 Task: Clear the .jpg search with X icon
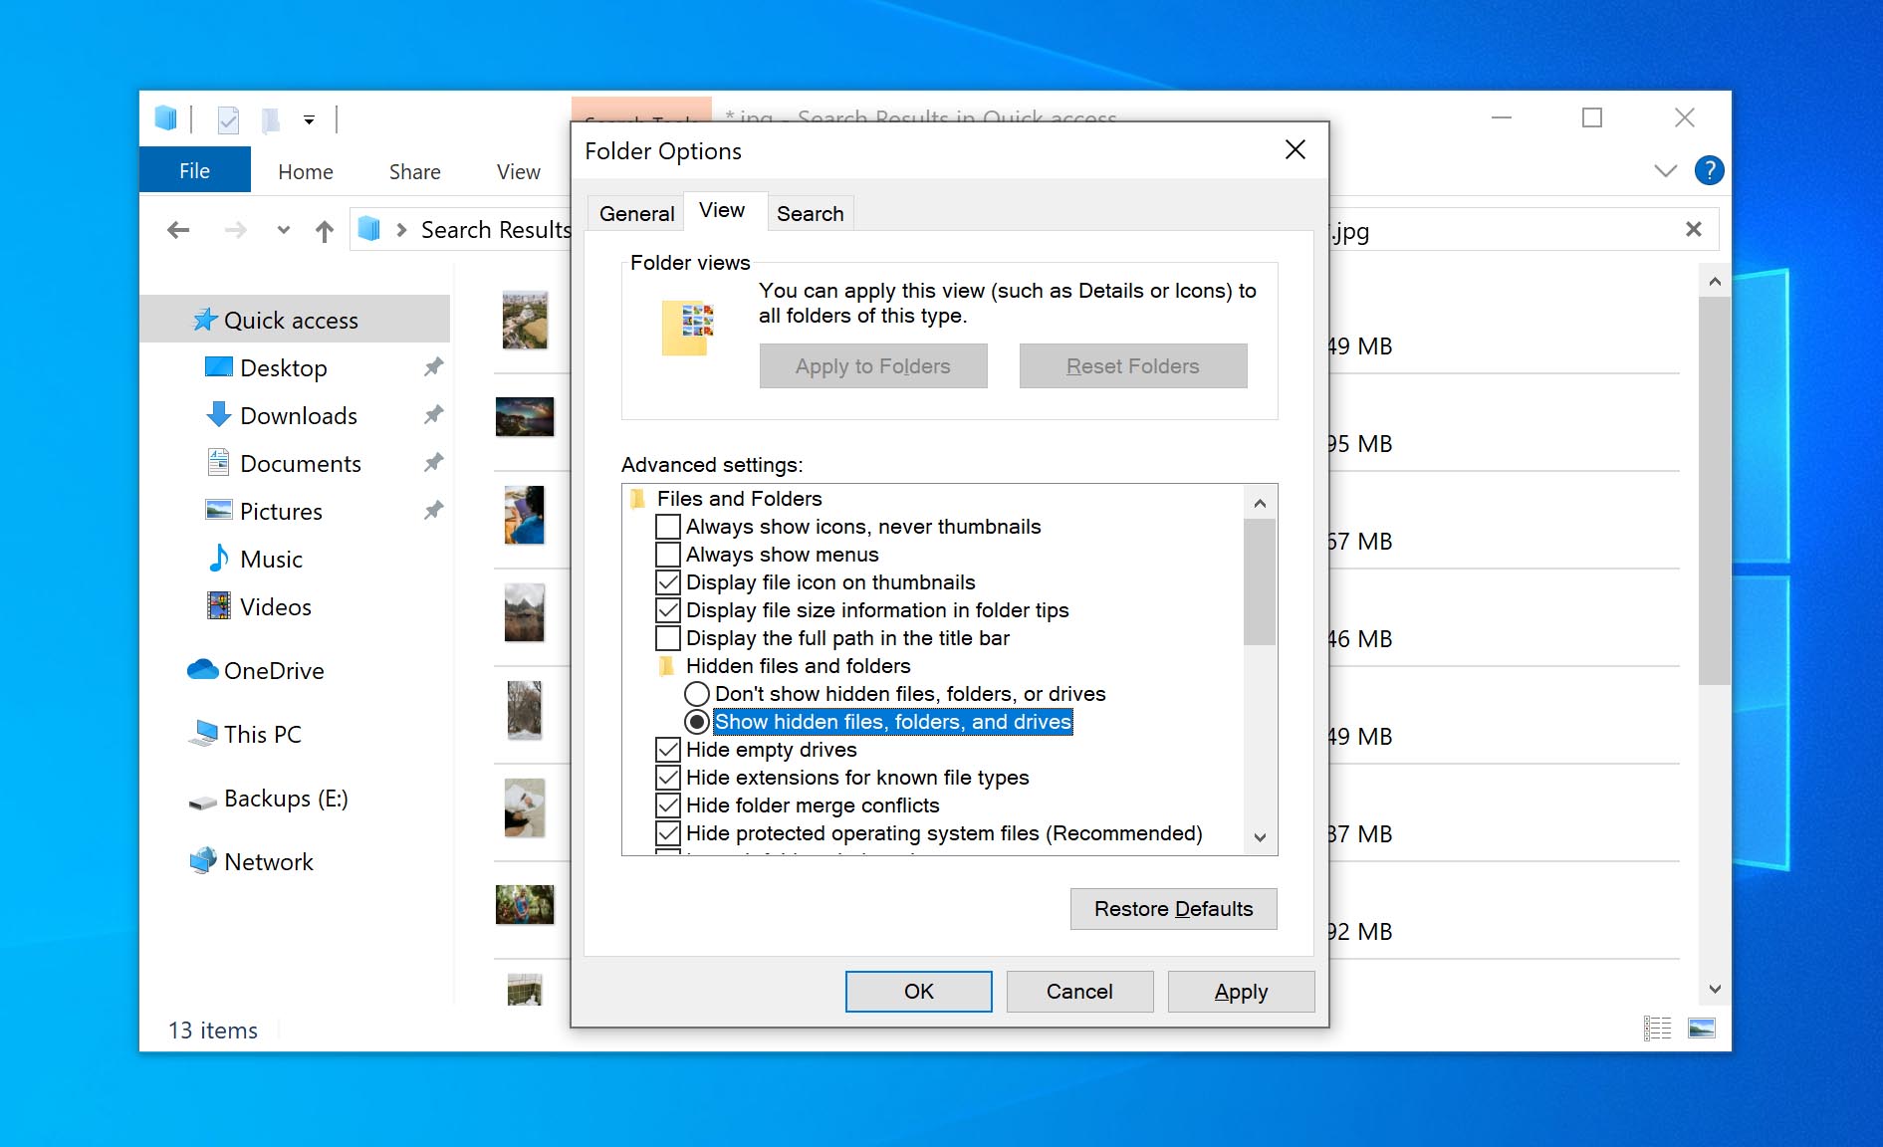pyautogui.click(x=1694, y=229)
